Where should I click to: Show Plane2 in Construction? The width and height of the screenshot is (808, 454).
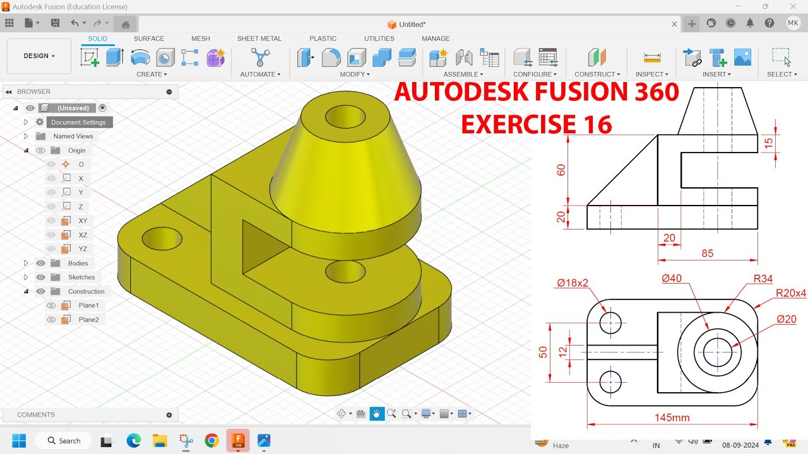coord(52,320)
